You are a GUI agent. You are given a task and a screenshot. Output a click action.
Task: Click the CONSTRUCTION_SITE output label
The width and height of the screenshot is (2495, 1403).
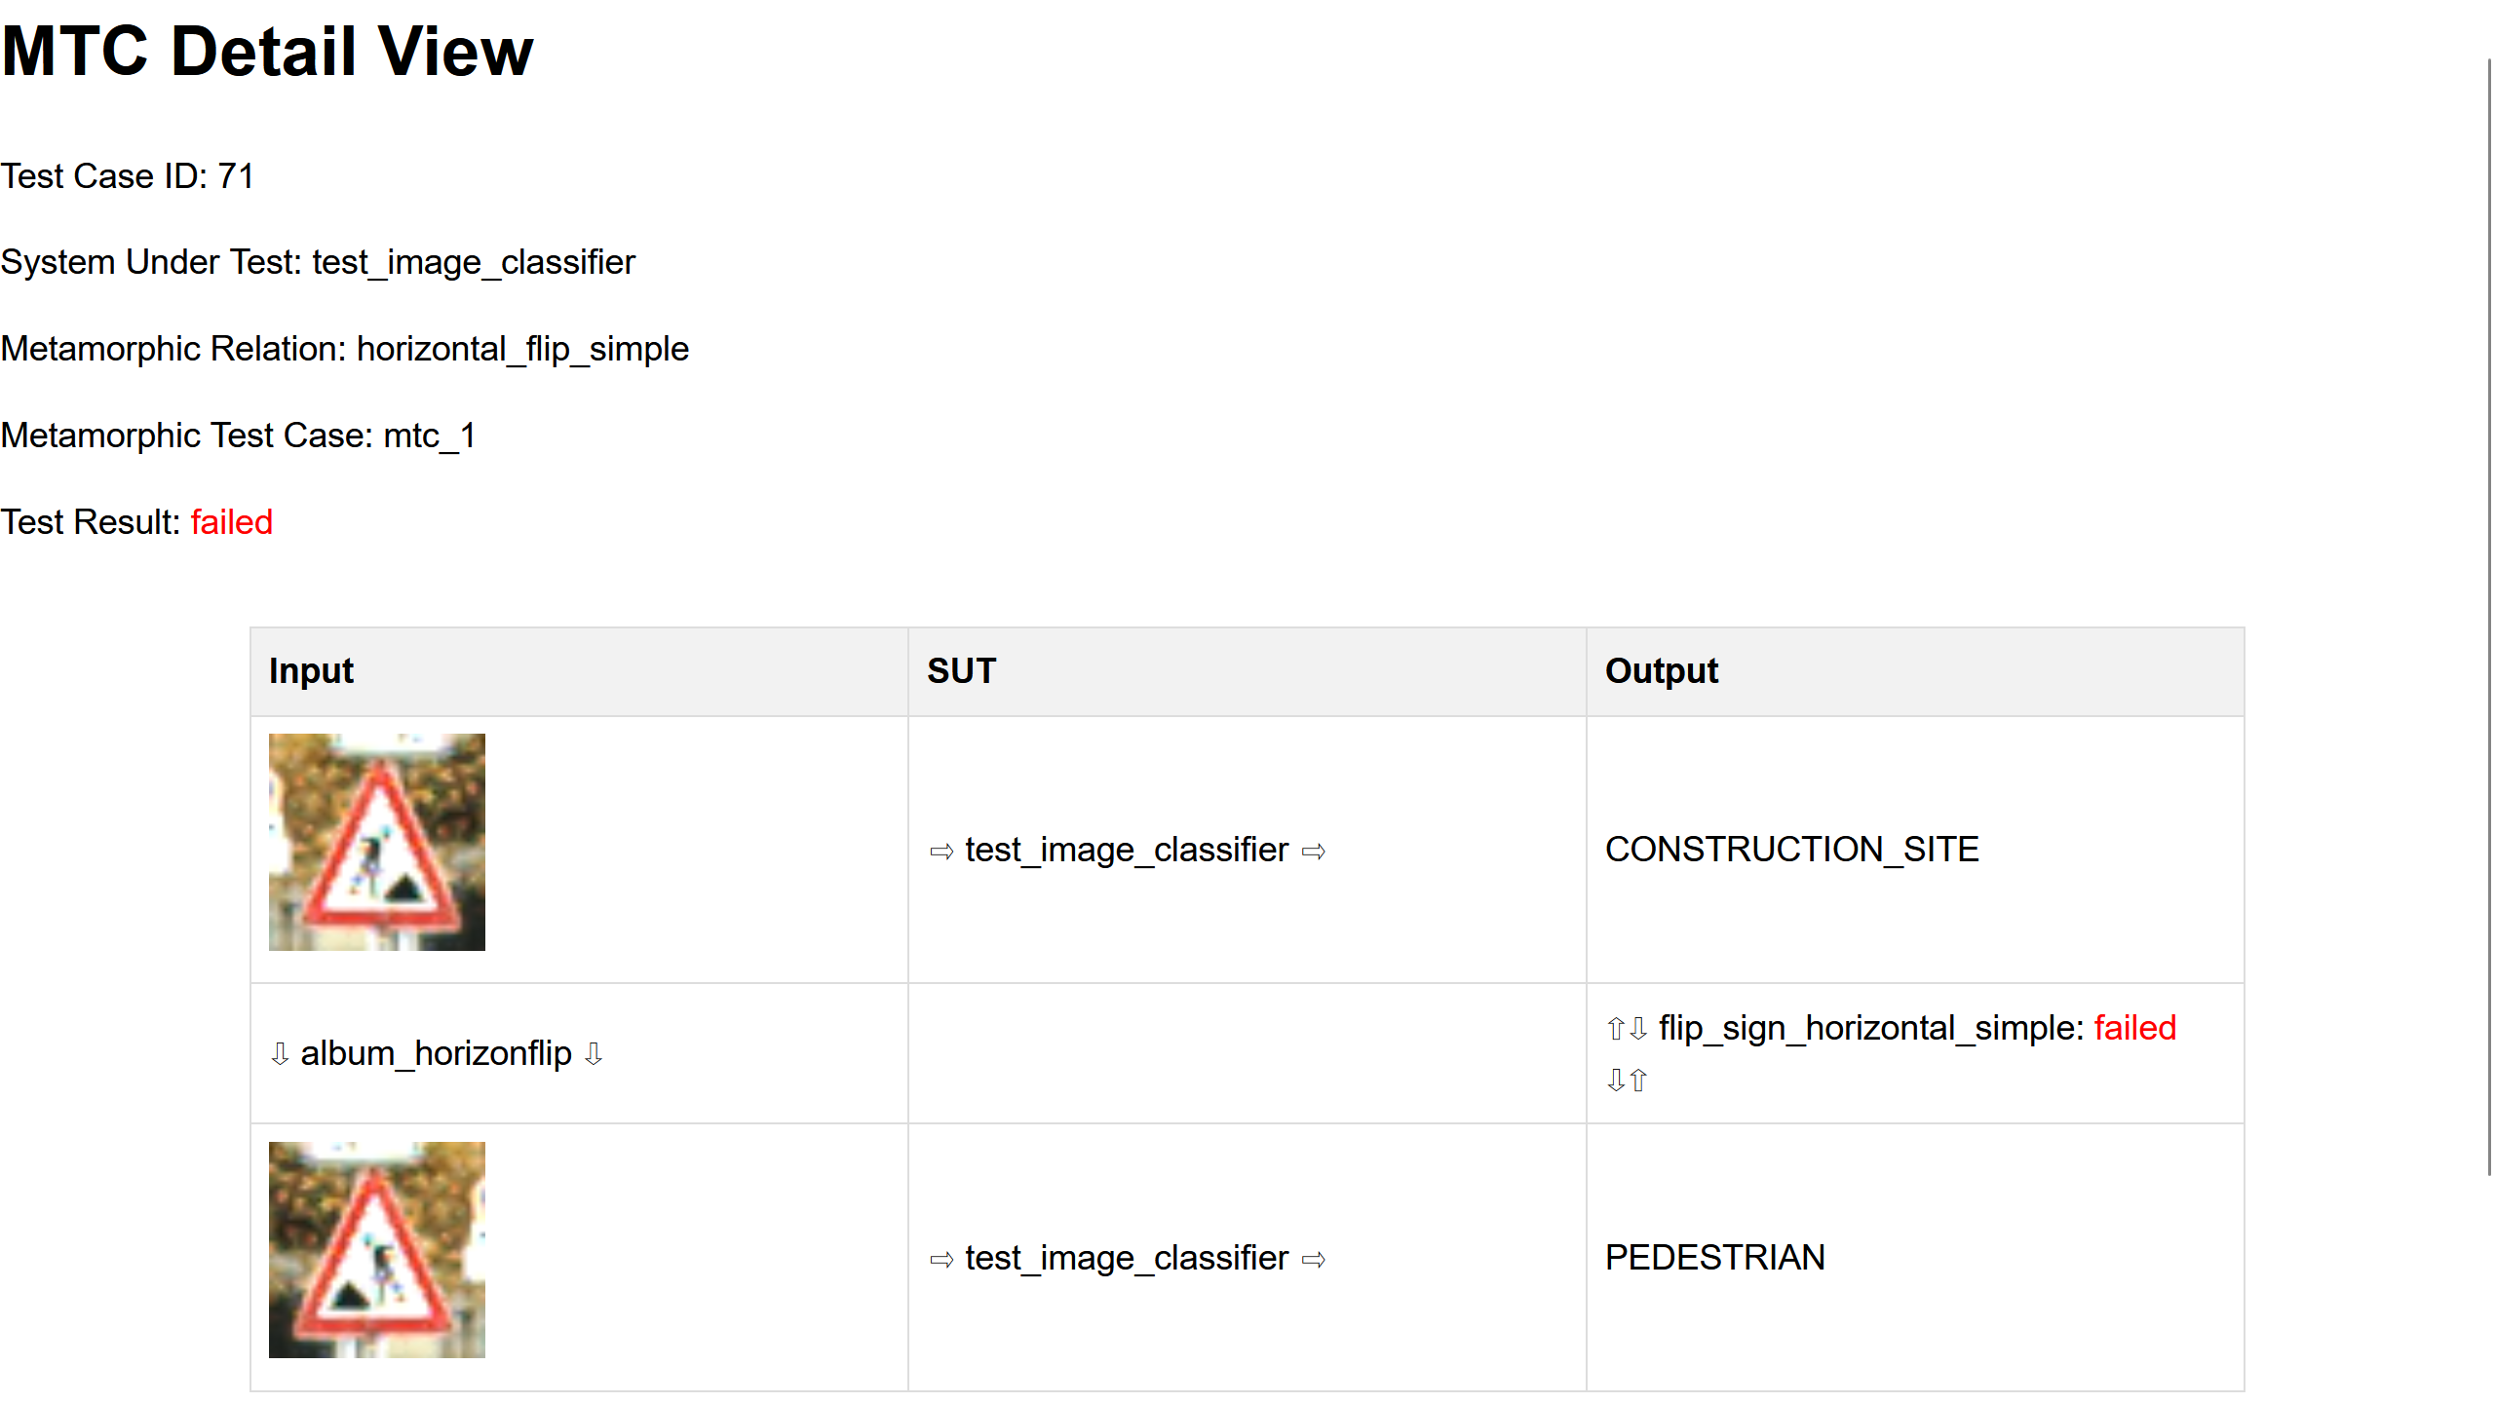click(x=1791, y=851)
